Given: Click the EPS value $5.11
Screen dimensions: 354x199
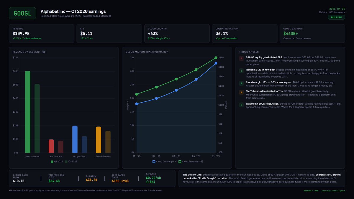Looking at the screenshot, I should [x=86, y=34].
